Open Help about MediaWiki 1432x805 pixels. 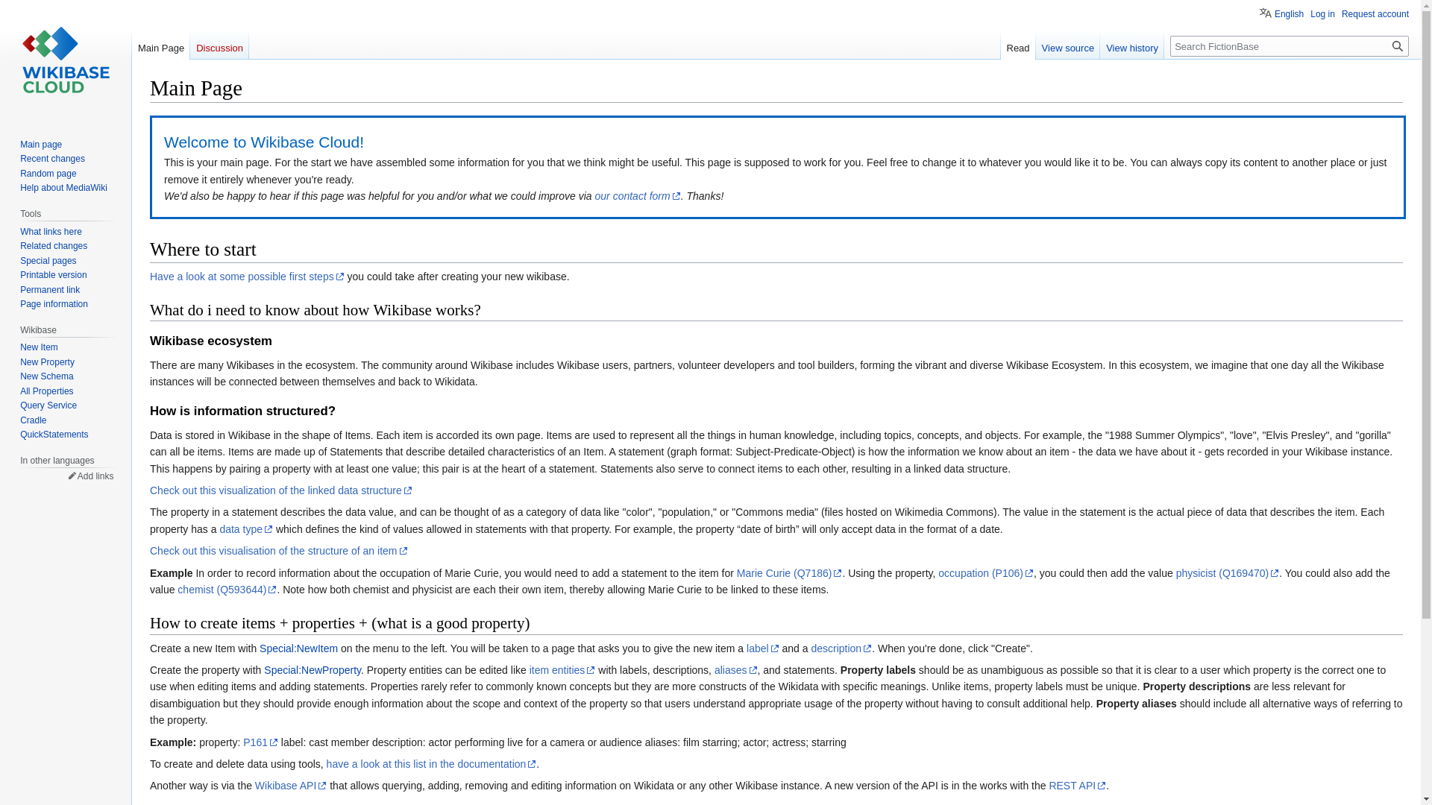point(63,188)
